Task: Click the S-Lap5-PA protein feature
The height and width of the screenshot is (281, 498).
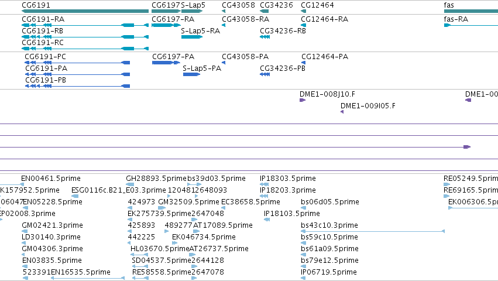Action: (191, 74)
